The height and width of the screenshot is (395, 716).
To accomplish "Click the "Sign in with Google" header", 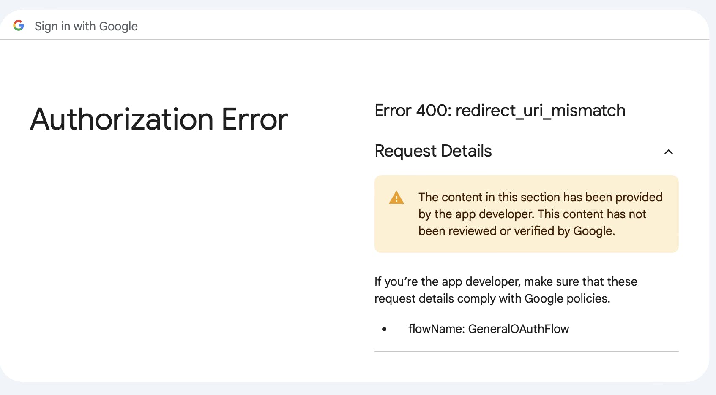I will coord(86,26).
